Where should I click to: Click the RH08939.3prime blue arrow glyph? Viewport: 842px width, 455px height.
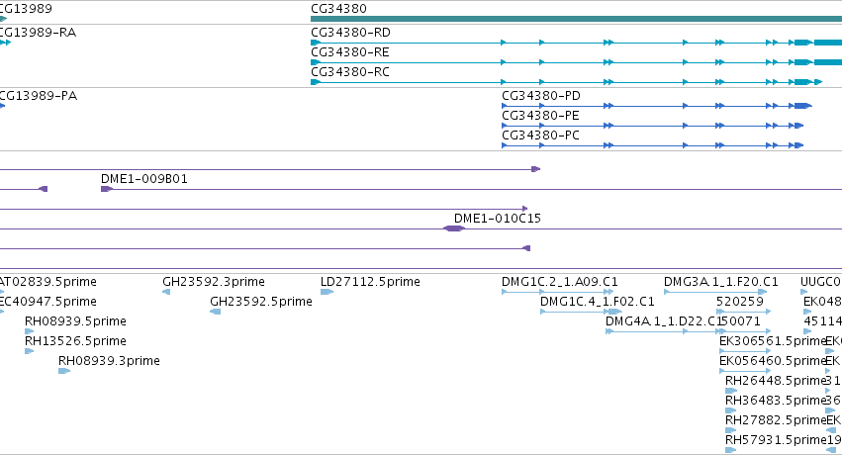(x=64, y=371)
